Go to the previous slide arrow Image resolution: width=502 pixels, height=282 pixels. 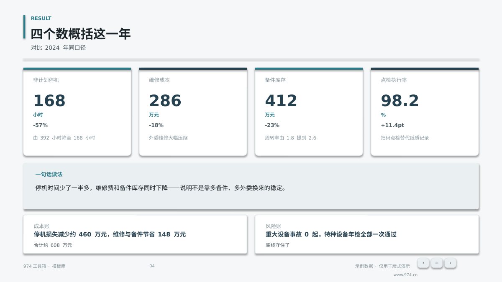point(423,263)
